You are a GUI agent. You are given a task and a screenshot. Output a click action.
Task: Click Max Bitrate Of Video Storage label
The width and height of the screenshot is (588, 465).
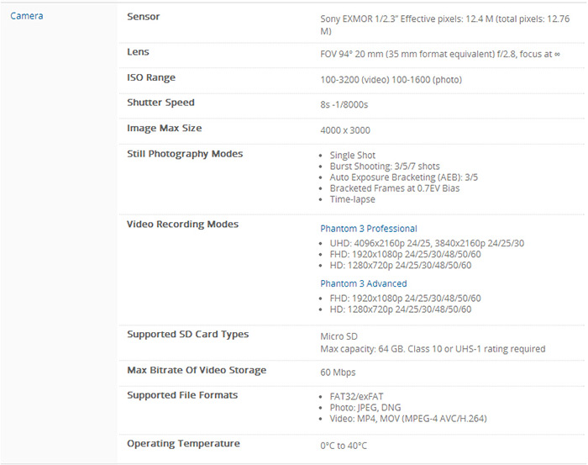coord(197,371)
